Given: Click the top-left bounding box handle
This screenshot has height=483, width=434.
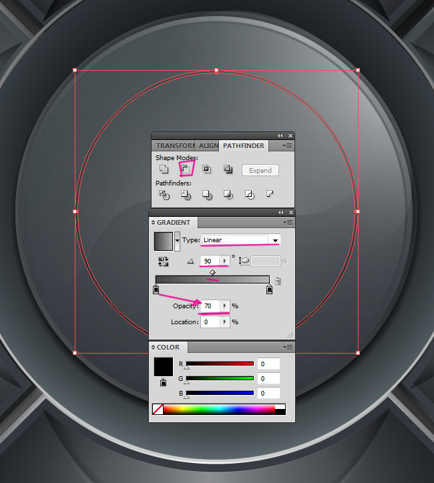Looking at the screenshot, I should point(75,70).
